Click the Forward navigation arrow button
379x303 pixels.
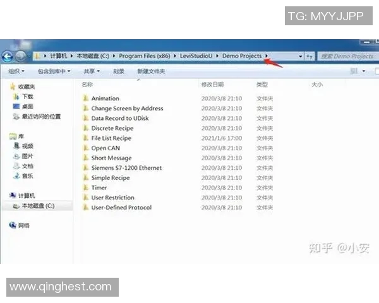pos(21,57)
